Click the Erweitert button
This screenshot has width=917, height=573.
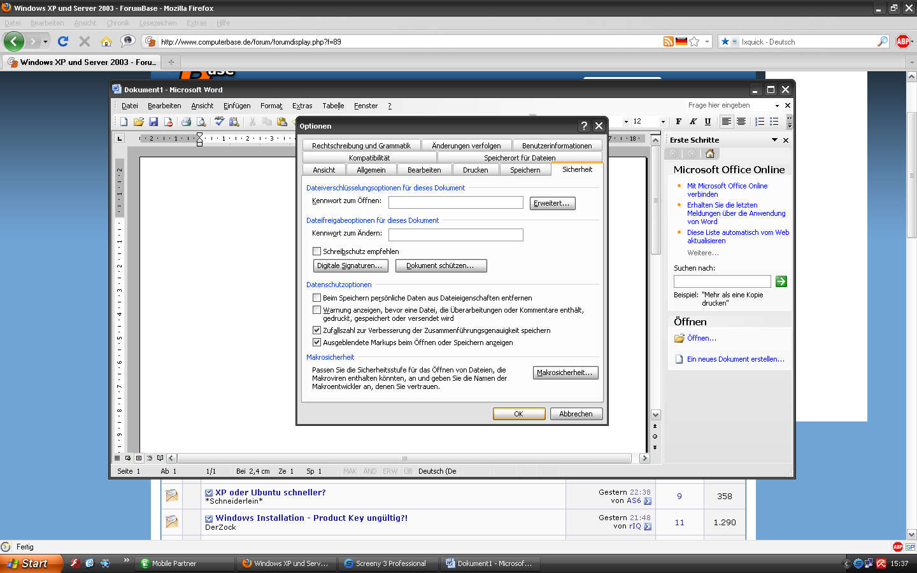point(553,203)
